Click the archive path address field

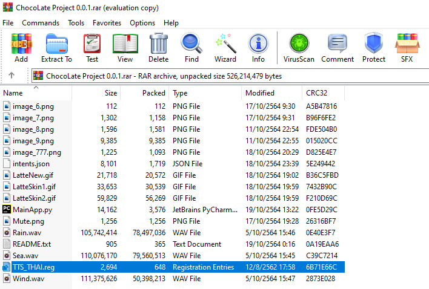point(230,76)
